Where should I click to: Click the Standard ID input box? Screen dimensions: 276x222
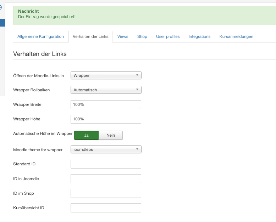[x=106, y=164]
